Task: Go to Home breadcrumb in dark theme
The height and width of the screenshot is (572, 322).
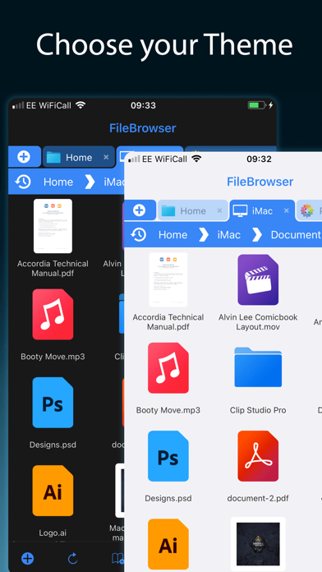Action: (58, 182)
